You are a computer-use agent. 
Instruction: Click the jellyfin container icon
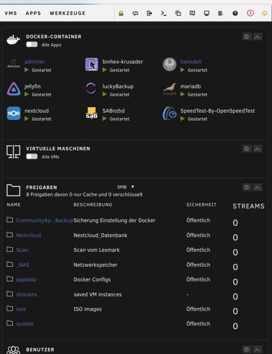click(14, 89)
